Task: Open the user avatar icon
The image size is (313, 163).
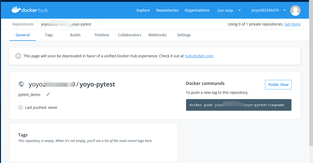Action: (295, 10)
